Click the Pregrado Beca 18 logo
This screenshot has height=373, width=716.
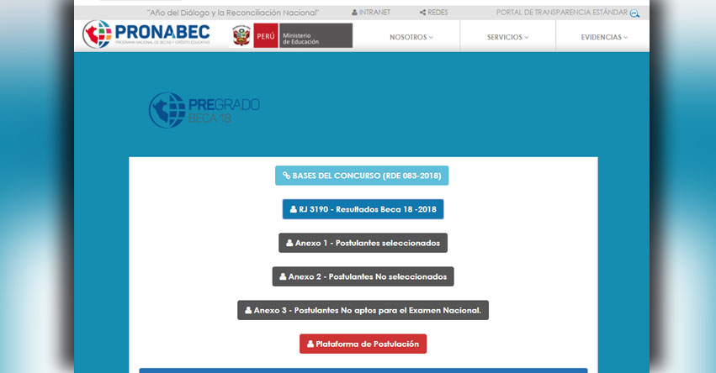204,110
